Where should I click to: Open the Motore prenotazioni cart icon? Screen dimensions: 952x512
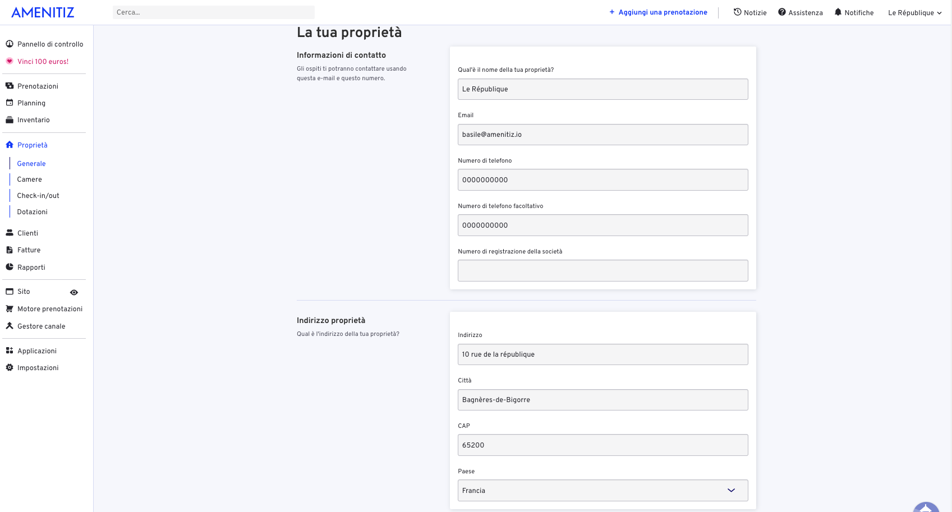click(x=10, y=308)
